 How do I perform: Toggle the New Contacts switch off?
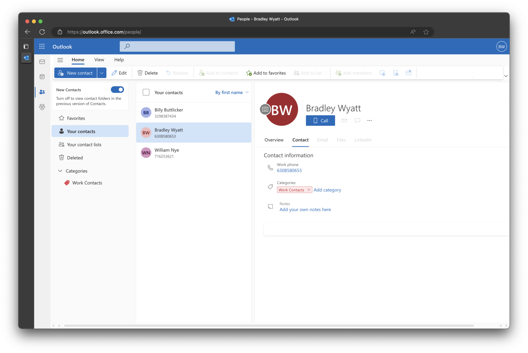click(x=117, y=90)
